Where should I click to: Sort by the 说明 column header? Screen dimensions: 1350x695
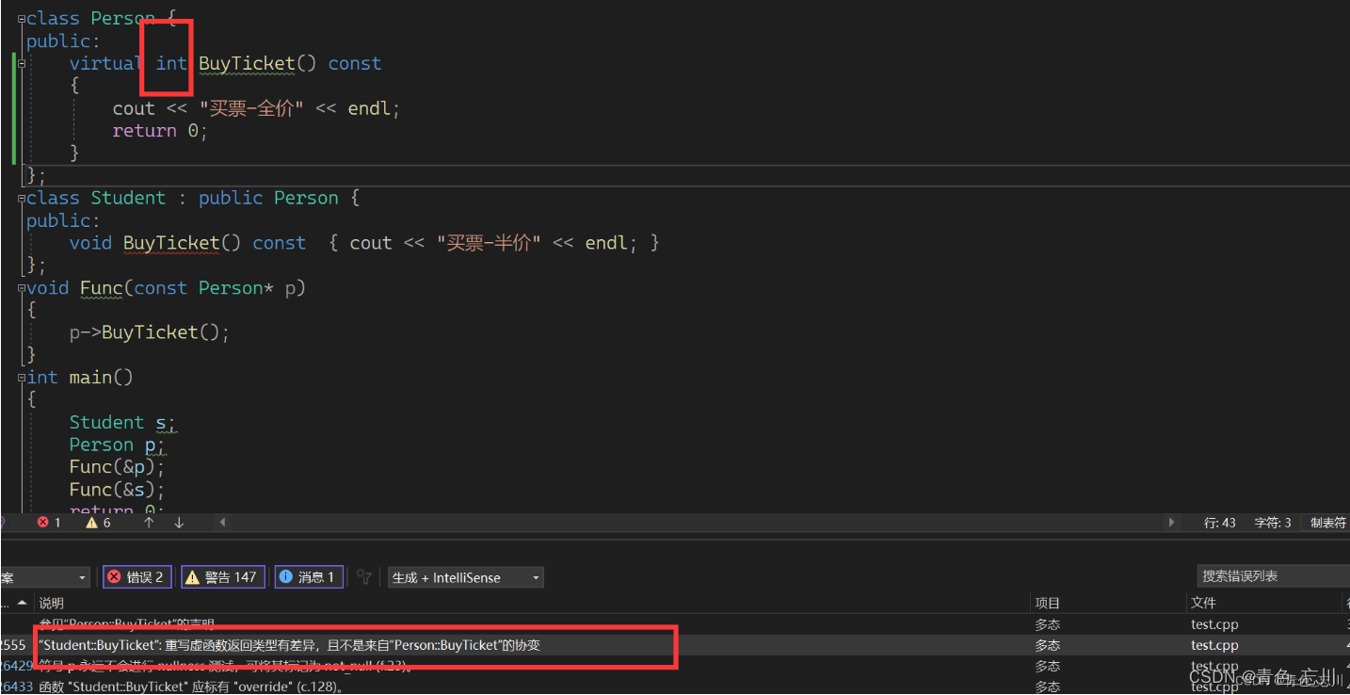[52, 603]
